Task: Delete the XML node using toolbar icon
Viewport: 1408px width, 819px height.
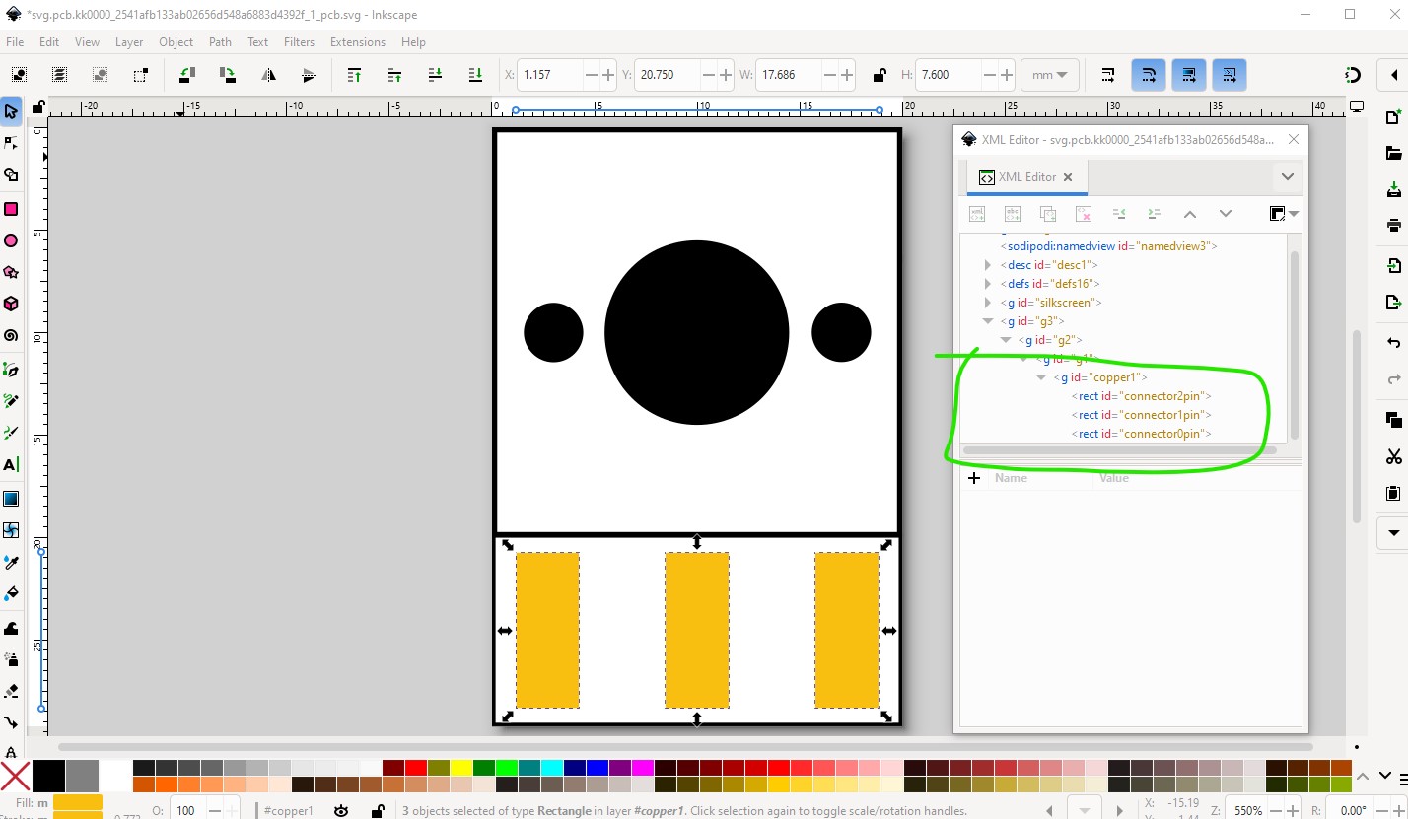Action: 1084,214
